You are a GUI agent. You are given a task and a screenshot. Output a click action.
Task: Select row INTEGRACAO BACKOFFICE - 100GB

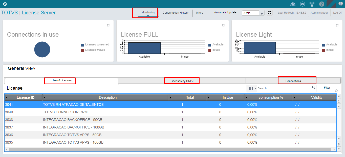coord(170,127)
